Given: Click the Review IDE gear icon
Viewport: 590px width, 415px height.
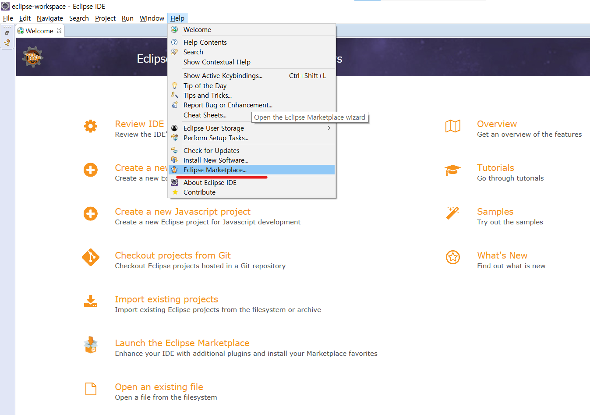Looking at the screenshot, I should pos(91,126).
